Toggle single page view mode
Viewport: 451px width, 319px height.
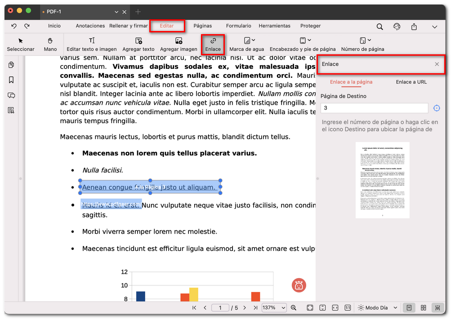point(409,308)
